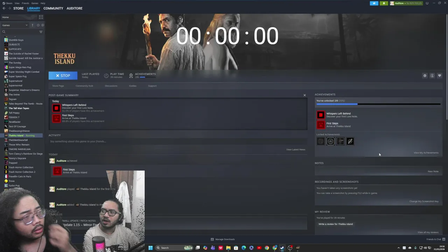Click the activity status text box

178,141
